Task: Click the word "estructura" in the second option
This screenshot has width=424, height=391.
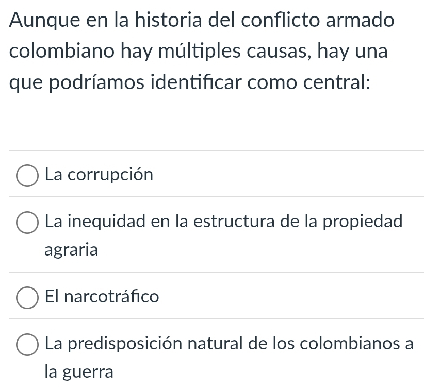Action: click(x=234, y=222)
